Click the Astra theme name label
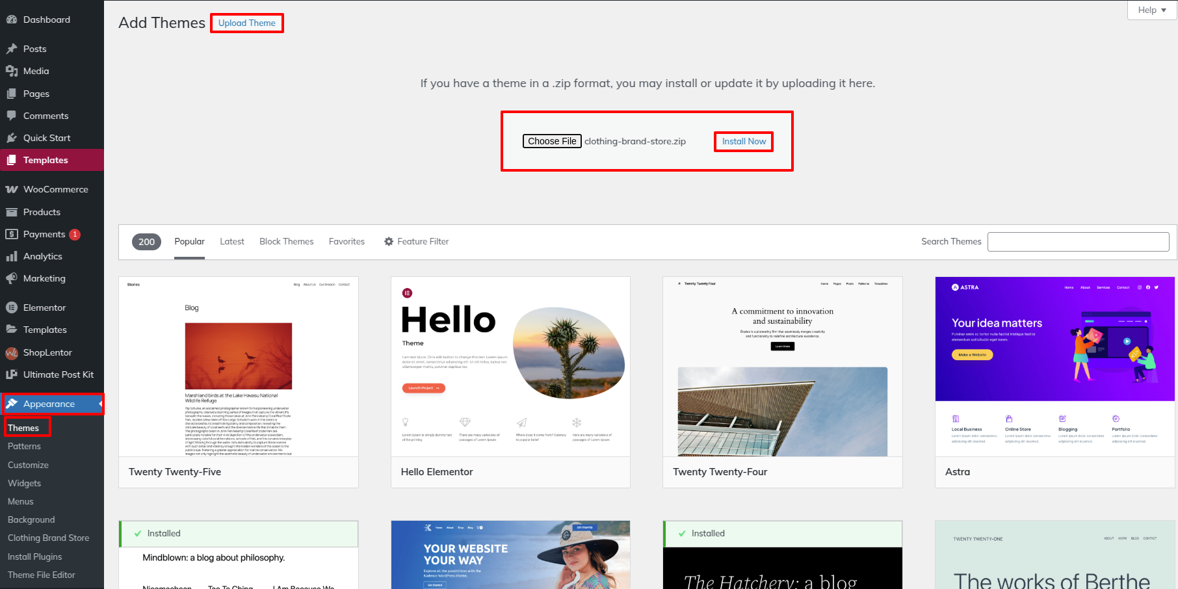The height and width of the screenshot is (589, 1178). pyautogui.click(x=958, y=472)
